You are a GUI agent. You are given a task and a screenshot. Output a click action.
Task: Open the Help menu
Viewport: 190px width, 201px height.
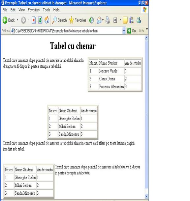(x=56, y=10)
